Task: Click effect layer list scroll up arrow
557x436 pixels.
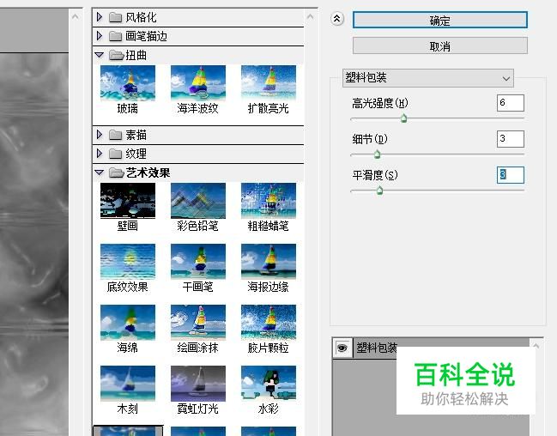Action: point(536,346)
